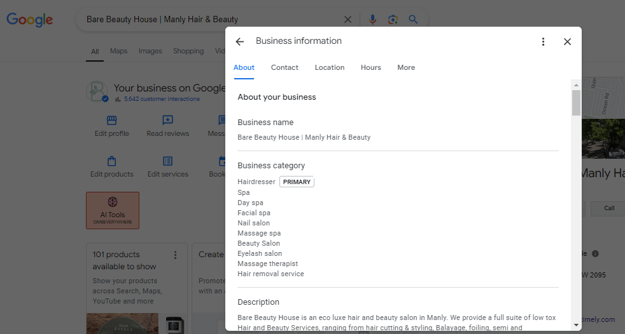Start voice search with the microphone icon
The width and height of the screenshot is (625, 334).
[x=372, y=20]
